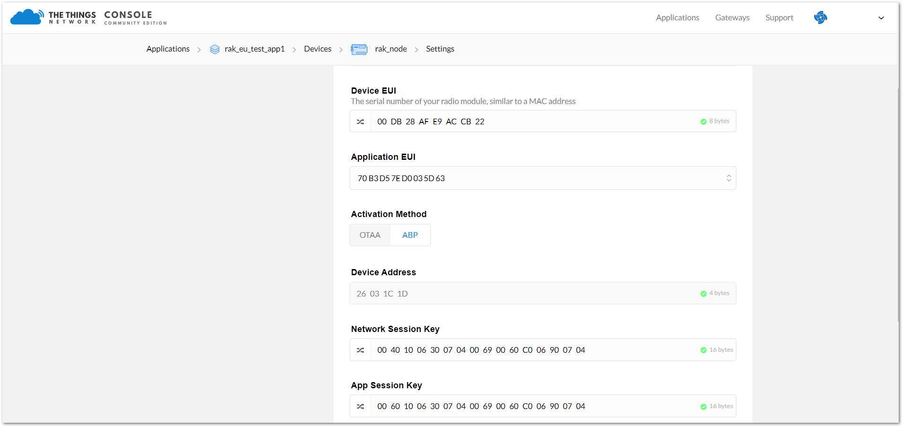Regenerate App Session Key using shuffle icon
The height and width of the screenshot is (427, 903).
point(360,406)
